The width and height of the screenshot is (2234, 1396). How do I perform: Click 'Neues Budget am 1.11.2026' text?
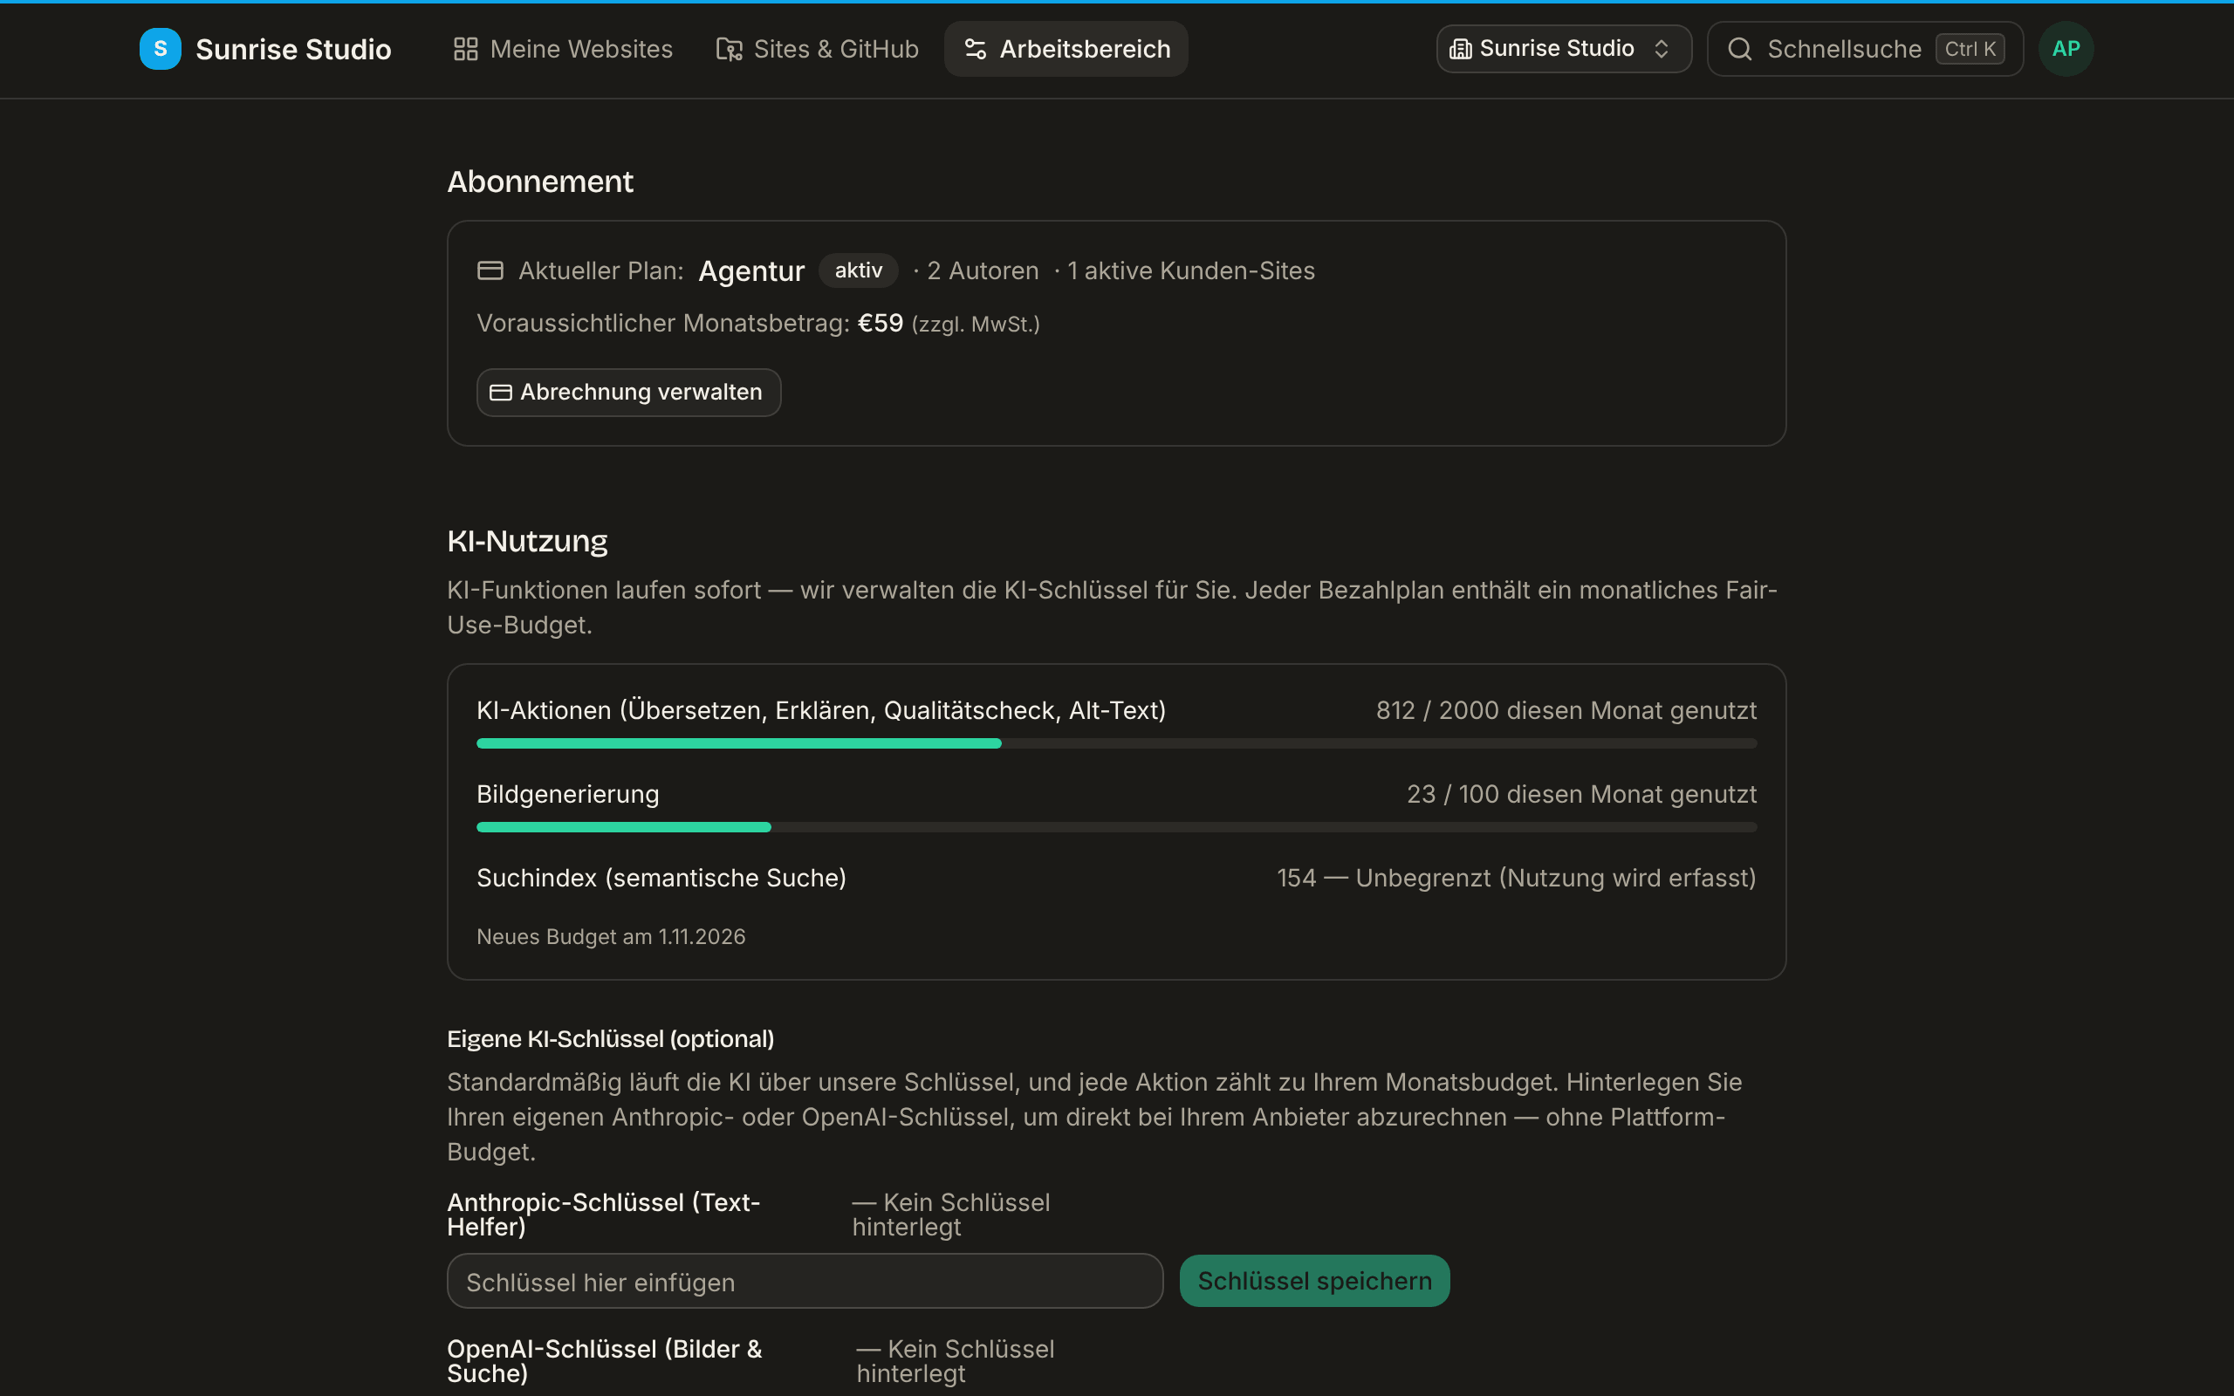pos(611,936)
